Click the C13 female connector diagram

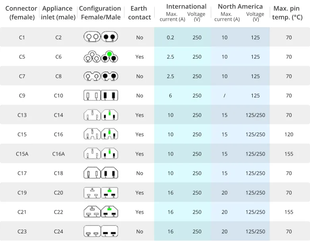(92, 115)
